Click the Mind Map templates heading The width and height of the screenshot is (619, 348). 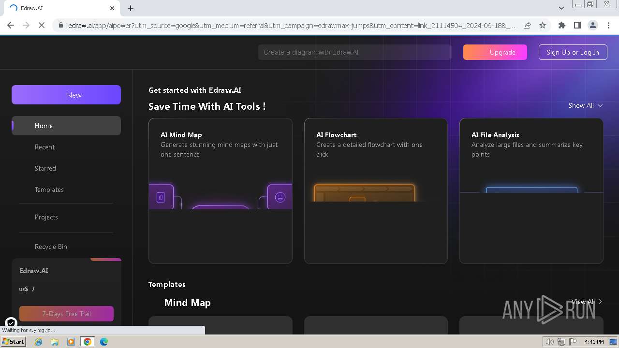coord(187,303)
